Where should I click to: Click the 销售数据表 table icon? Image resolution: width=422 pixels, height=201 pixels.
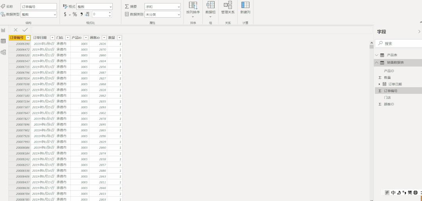[382, 63]
